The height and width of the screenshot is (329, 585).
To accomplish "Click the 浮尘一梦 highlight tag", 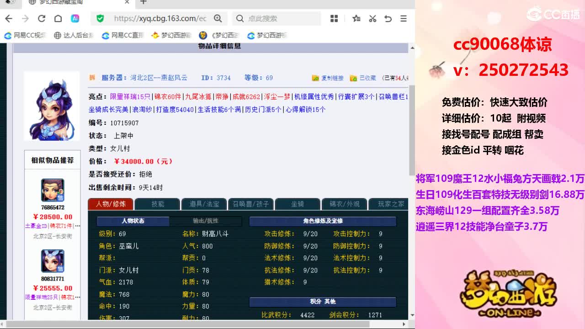I will [277, 97].
